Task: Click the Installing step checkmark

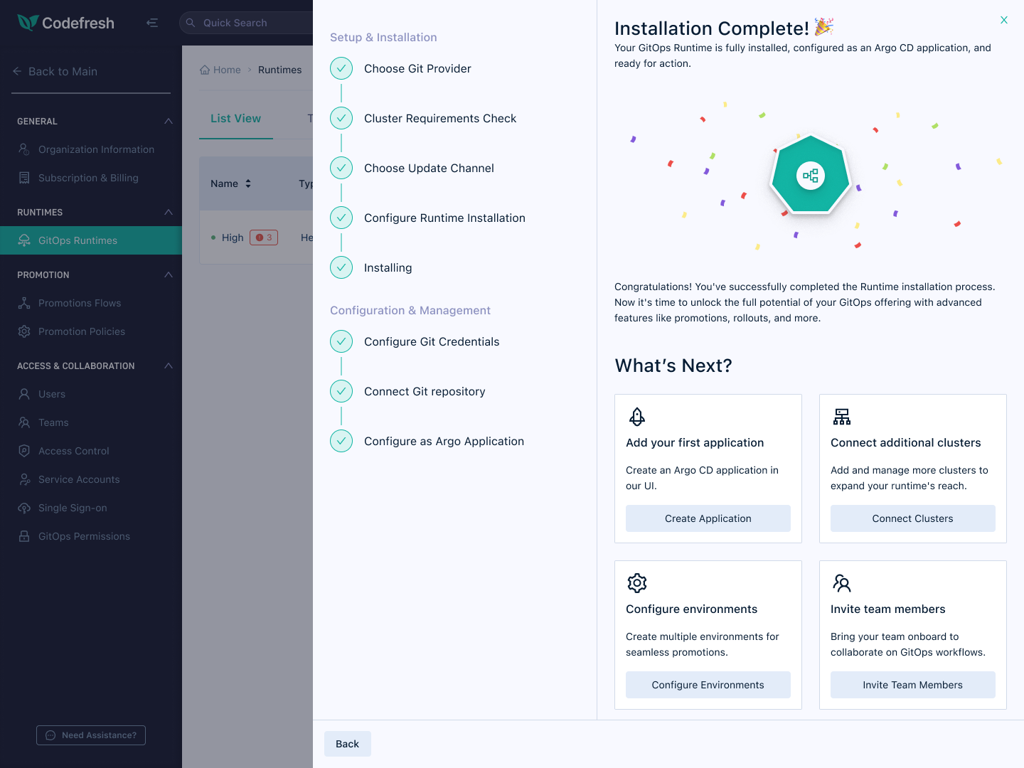Action: (341, 267)
